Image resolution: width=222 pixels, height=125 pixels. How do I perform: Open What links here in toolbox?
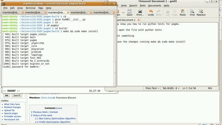tap(12, 104)
